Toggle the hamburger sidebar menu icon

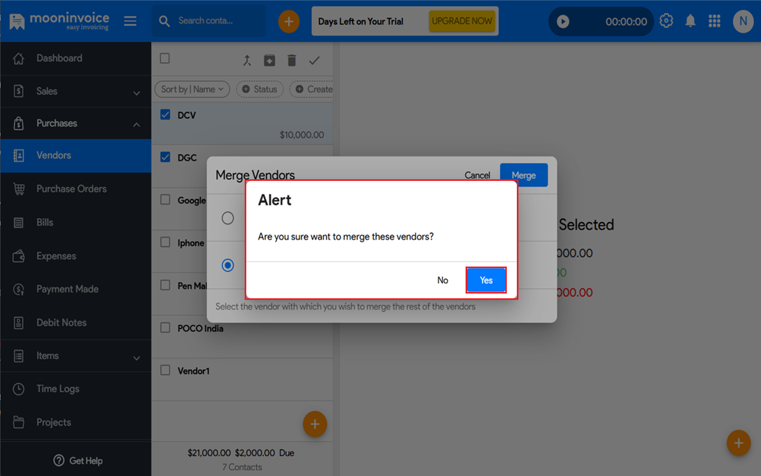[130, 21]
